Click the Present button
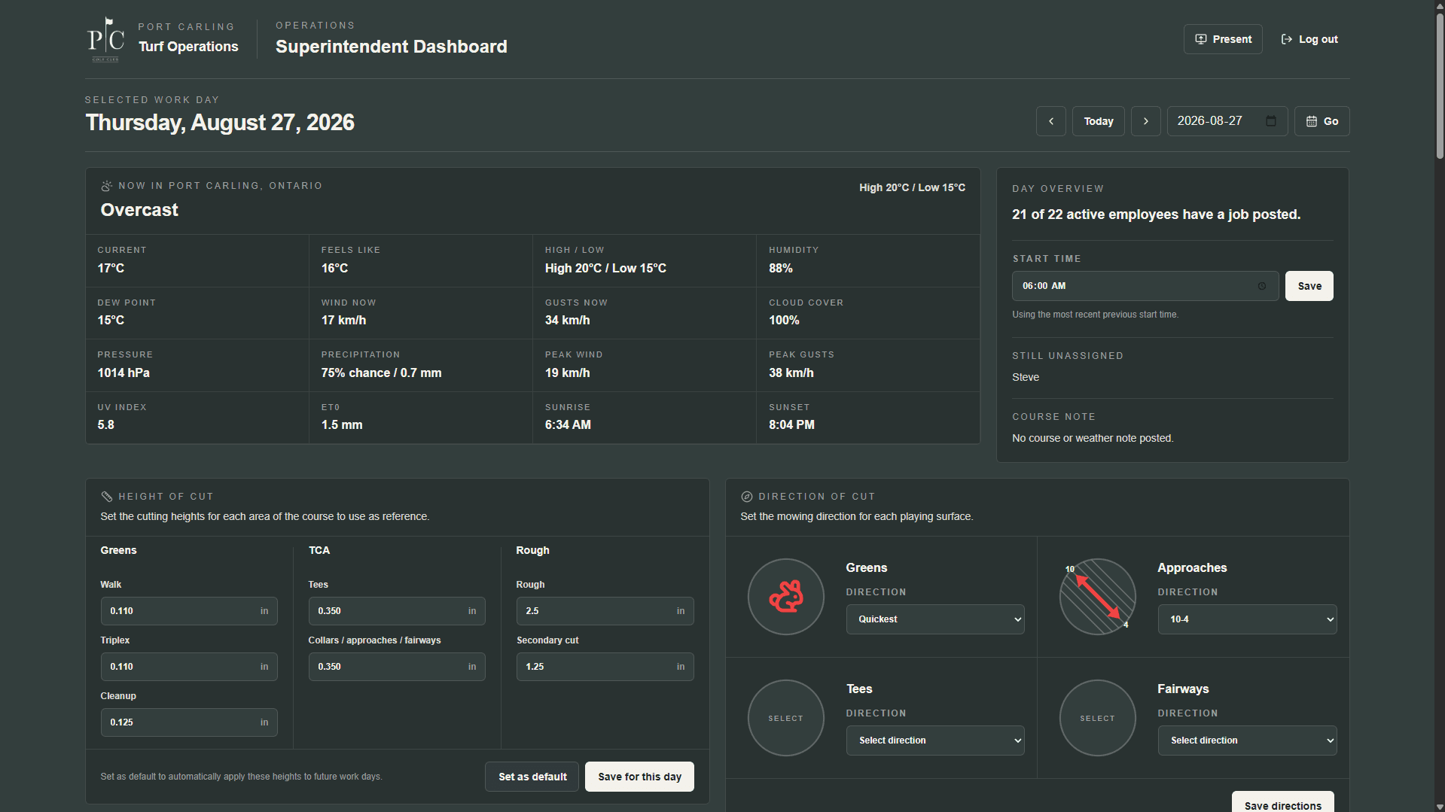 pos(1223,39)
